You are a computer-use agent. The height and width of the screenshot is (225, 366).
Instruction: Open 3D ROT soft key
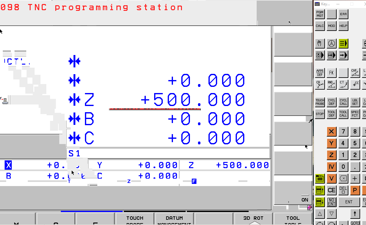point(253,219)
